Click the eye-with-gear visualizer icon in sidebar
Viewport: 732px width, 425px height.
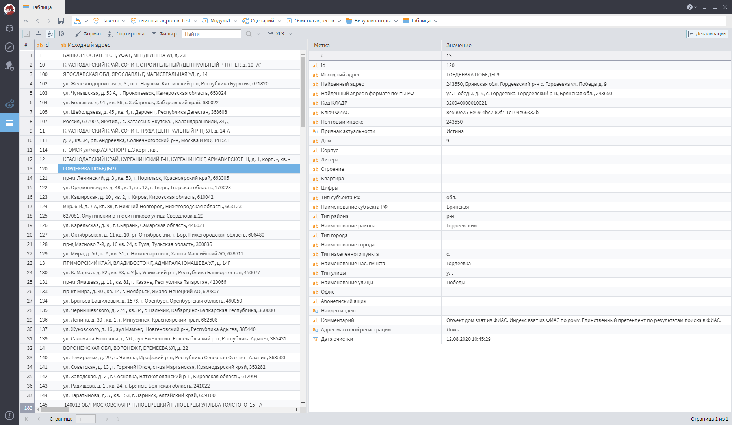[9, 103]
